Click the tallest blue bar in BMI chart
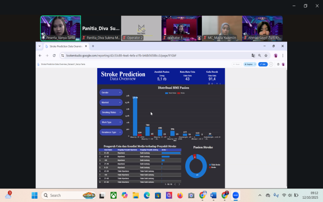This screenshot has width=323, height=202. tap(135, 117)
